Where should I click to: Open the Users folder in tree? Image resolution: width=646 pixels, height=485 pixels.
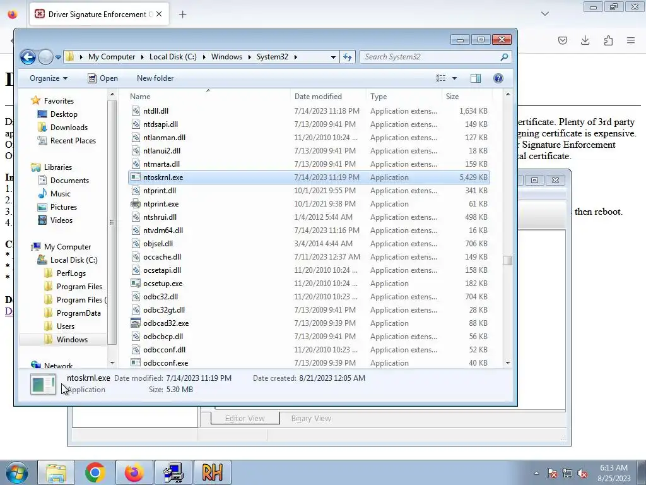(x=65, y=326)
